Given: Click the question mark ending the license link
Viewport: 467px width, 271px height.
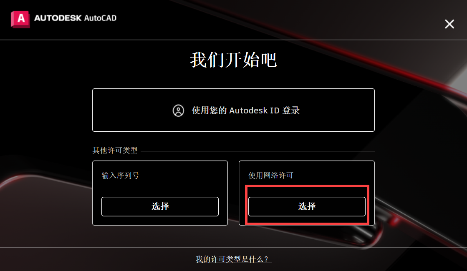Looking at the screenshot, I should [266, 259].
